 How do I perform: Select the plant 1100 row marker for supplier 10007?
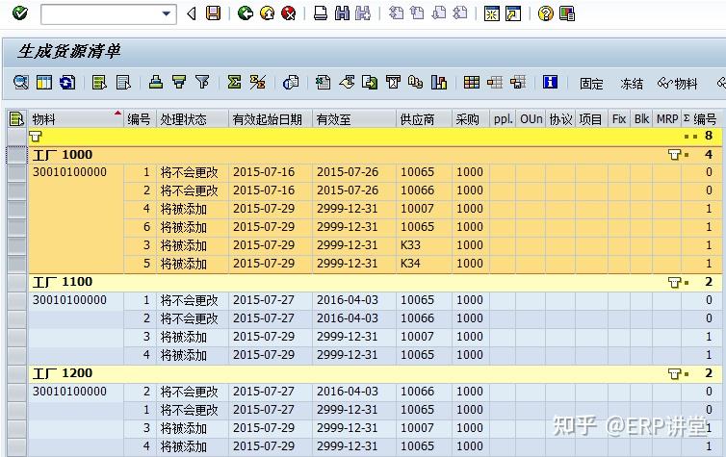(17, 337)
